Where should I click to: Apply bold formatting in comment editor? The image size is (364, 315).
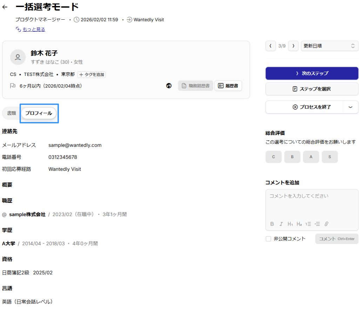coord(272,224)
